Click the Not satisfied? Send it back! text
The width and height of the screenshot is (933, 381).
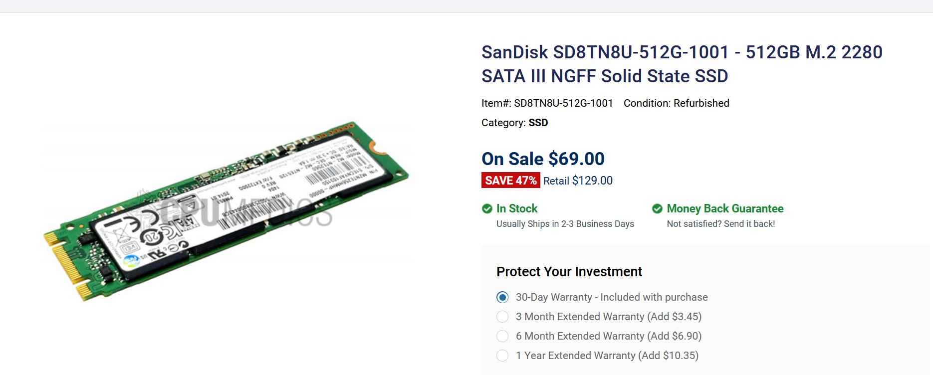tap(720, 224)
